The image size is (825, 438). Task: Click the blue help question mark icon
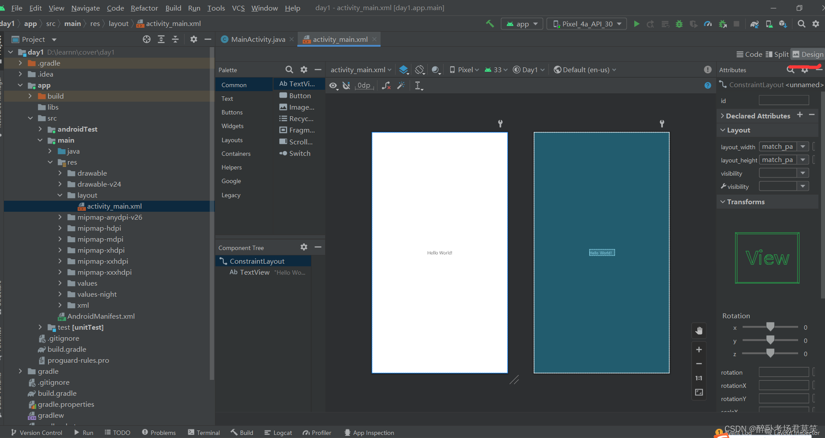[x=707, y=85]
